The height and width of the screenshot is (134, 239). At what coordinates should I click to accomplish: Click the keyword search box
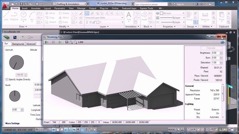pyautogui.click(x=151, y=4)
